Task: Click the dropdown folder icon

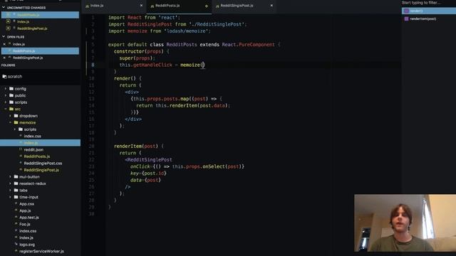Action: tap(16, 116)
